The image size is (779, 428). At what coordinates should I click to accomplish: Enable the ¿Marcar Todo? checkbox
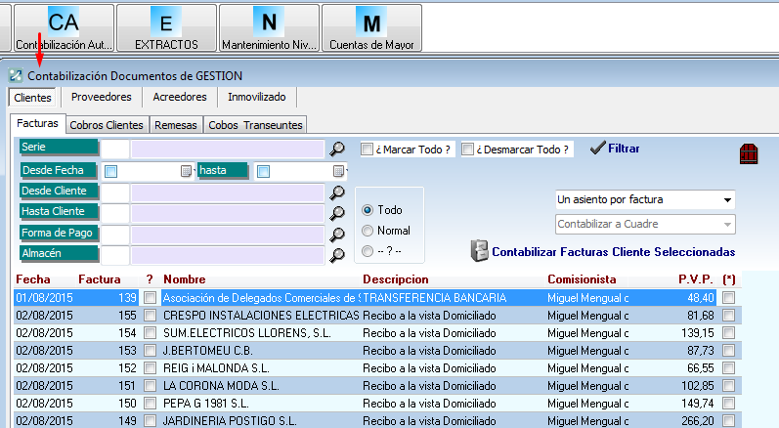coord(368,150)
